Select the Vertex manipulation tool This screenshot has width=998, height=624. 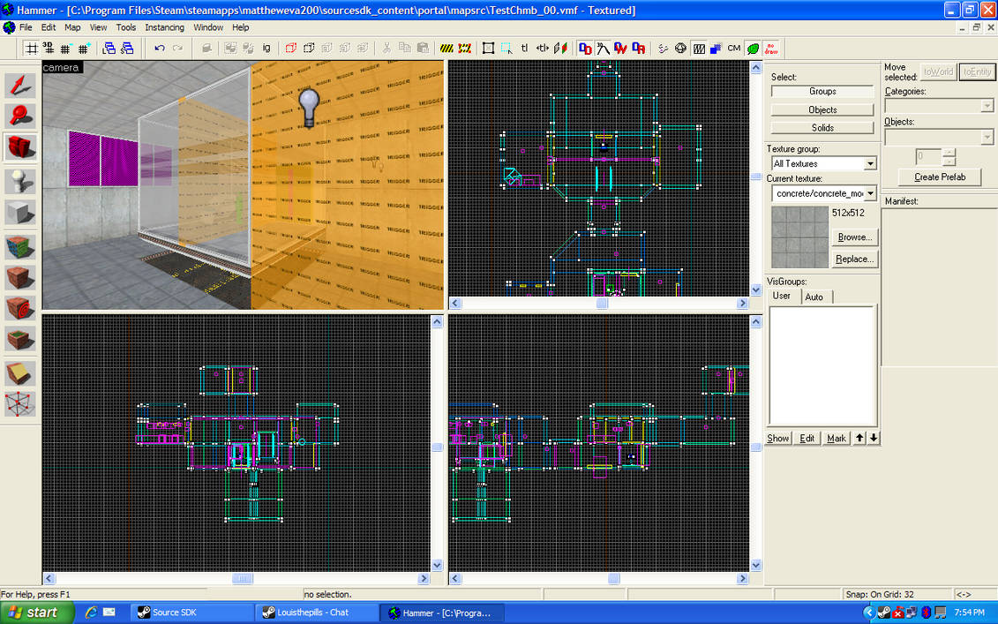click(20, 404)
